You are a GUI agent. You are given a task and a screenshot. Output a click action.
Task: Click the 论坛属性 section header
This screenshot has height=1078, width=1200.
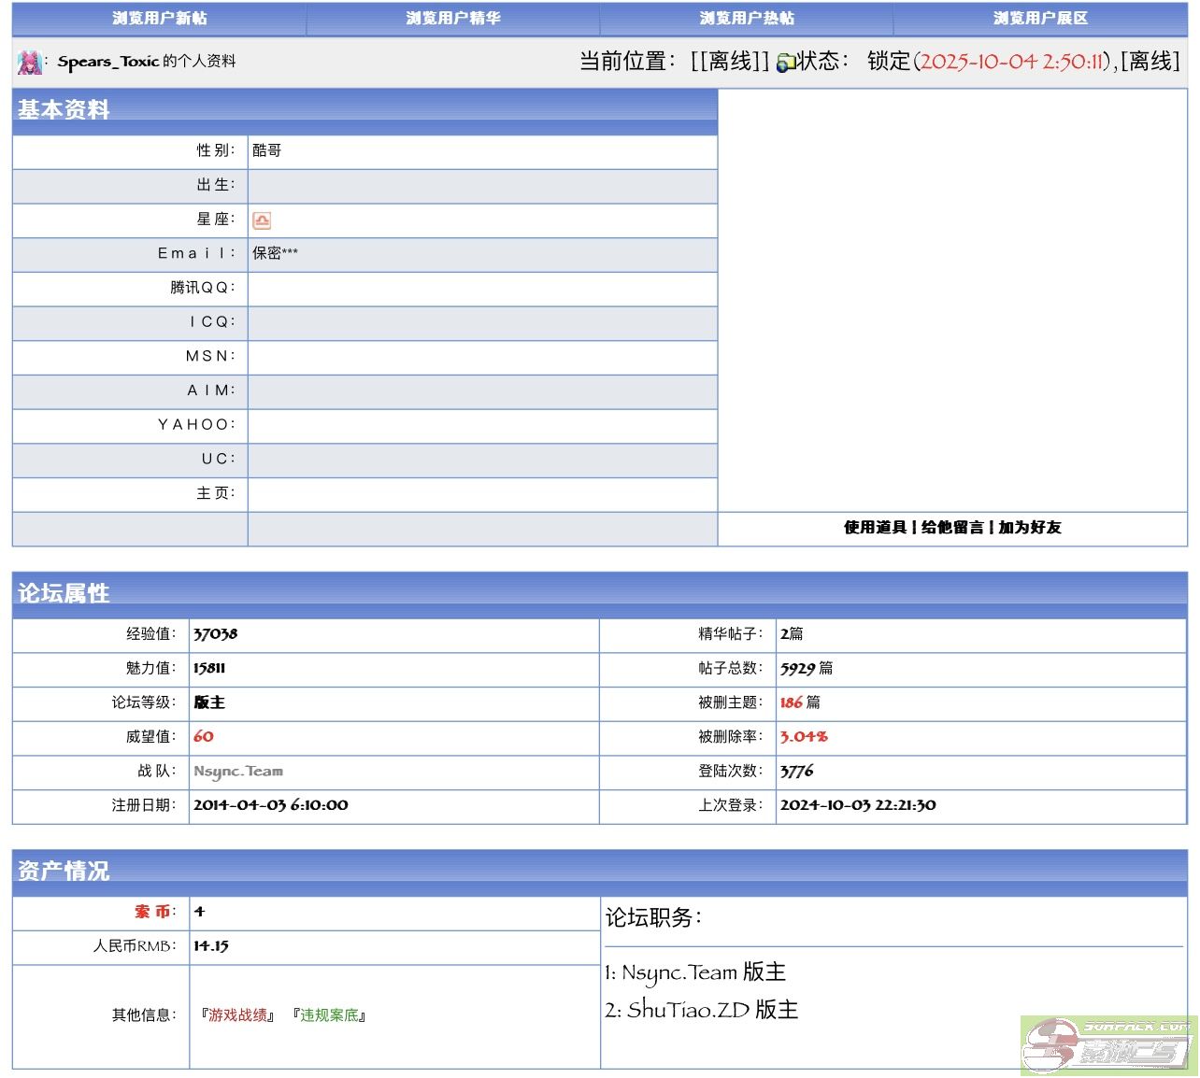pos(64,593)
